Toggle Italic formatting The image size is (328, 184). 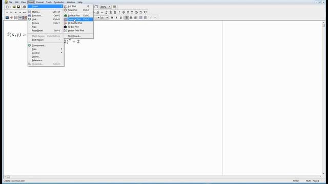[116, 18]
